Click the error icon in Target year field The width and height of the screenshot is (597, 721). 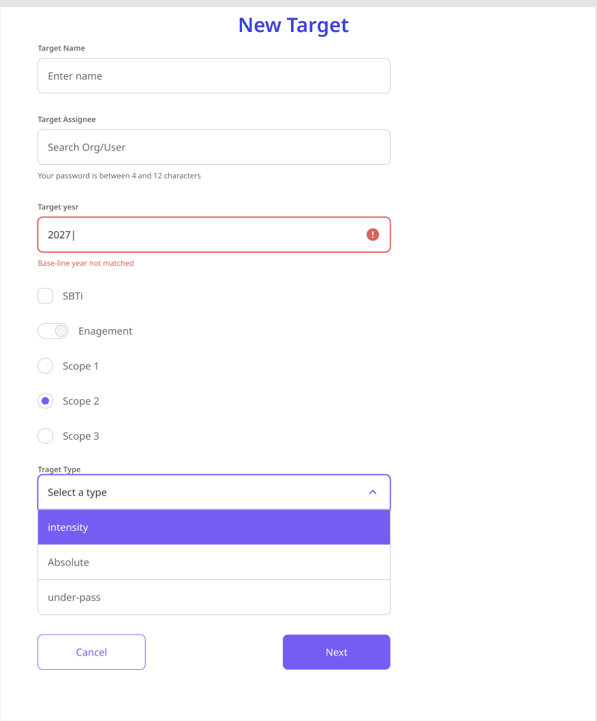click(372, 234)
